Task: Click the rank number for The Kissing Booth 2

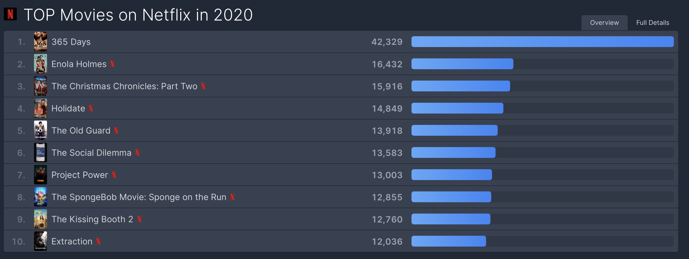Action: point(20,219)
